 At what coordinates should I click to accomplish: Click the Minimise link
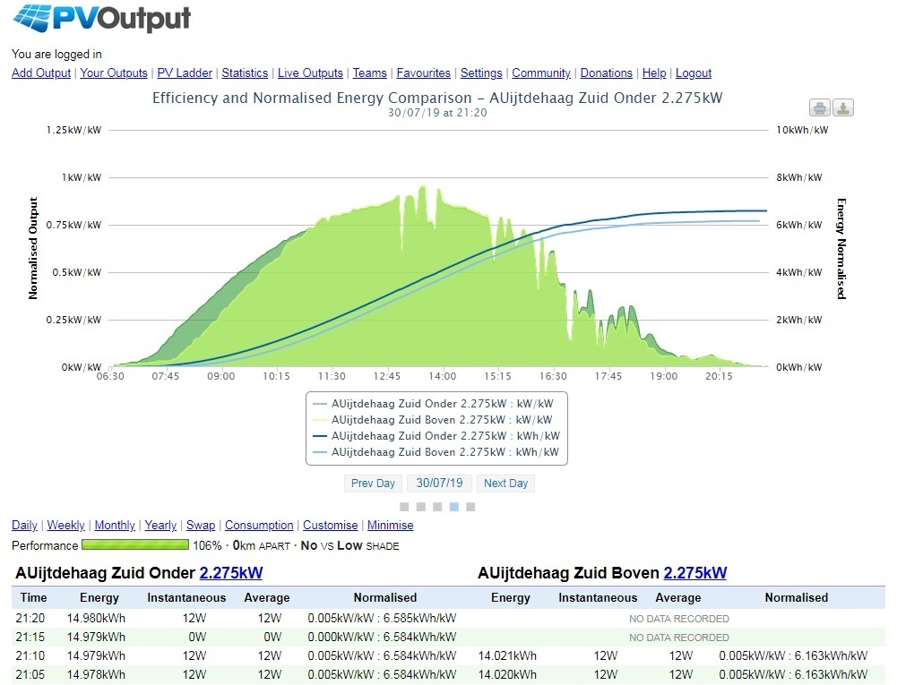coord(391,525)
